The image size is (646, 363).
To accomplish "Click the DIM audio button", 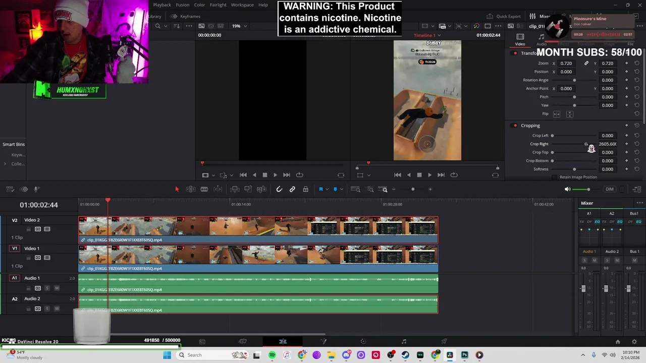I will tap(610, 189).
